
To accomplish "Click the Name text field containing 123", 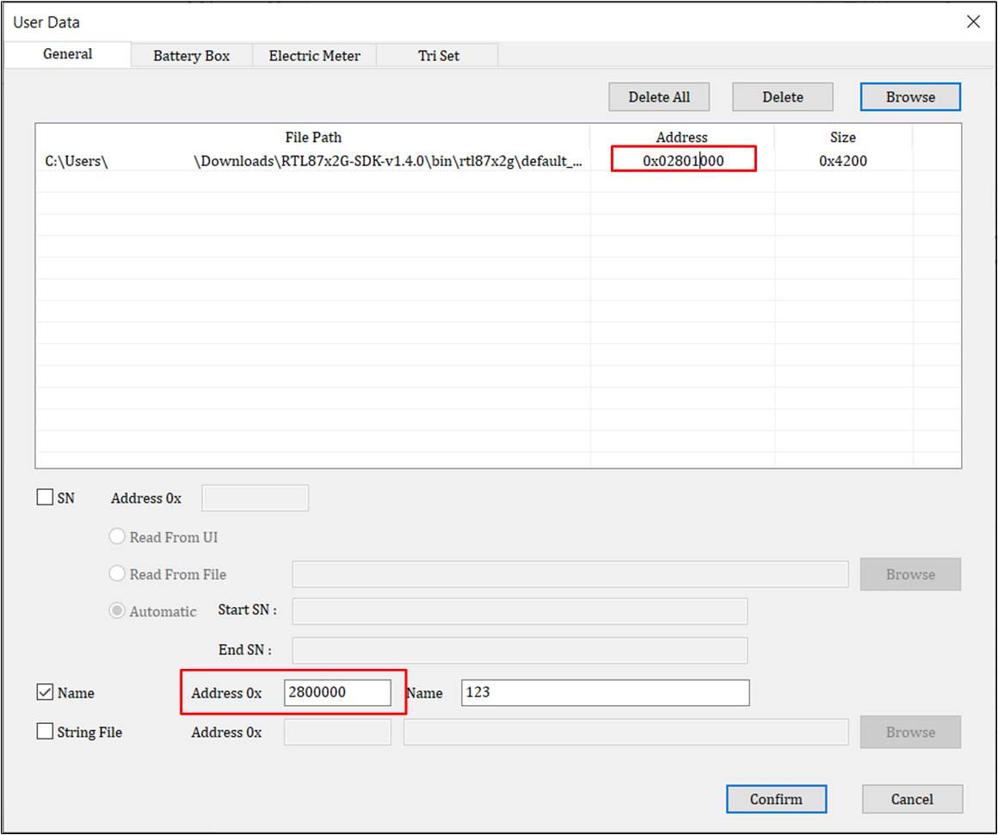I will tap(605, 693).
